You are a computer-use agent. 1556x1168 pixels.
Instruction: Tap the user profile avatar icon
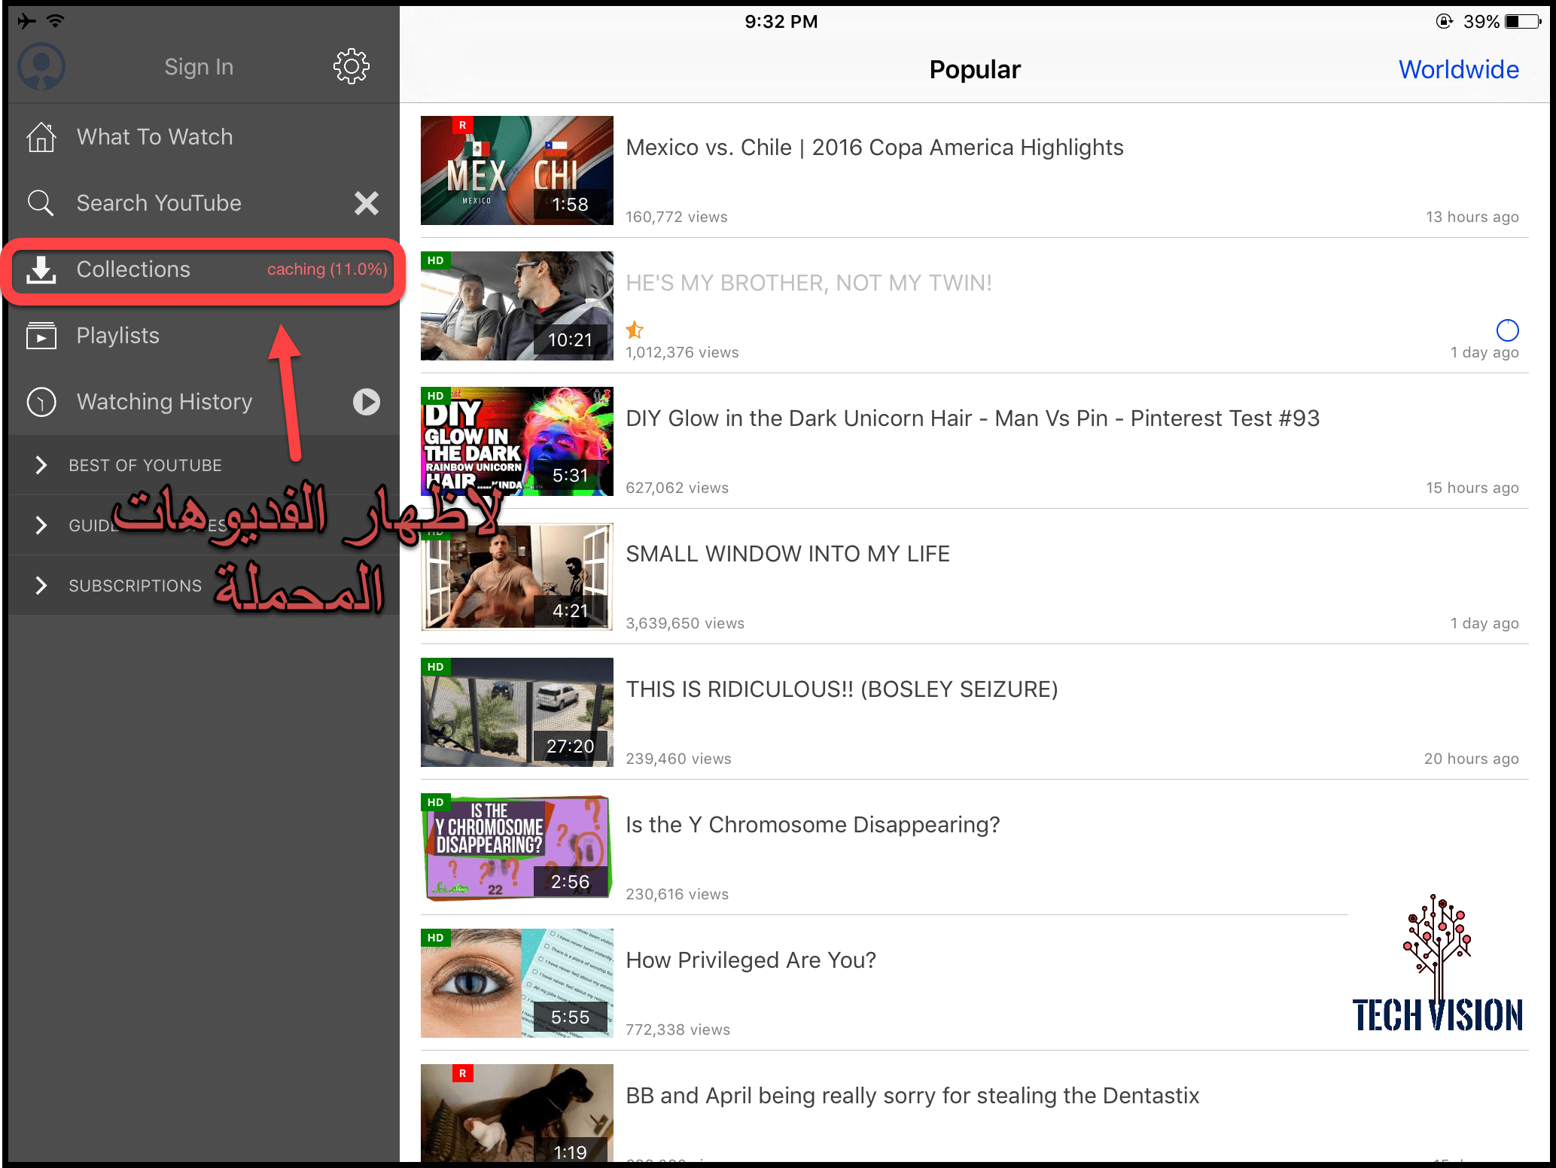click(x=41, y=67)
